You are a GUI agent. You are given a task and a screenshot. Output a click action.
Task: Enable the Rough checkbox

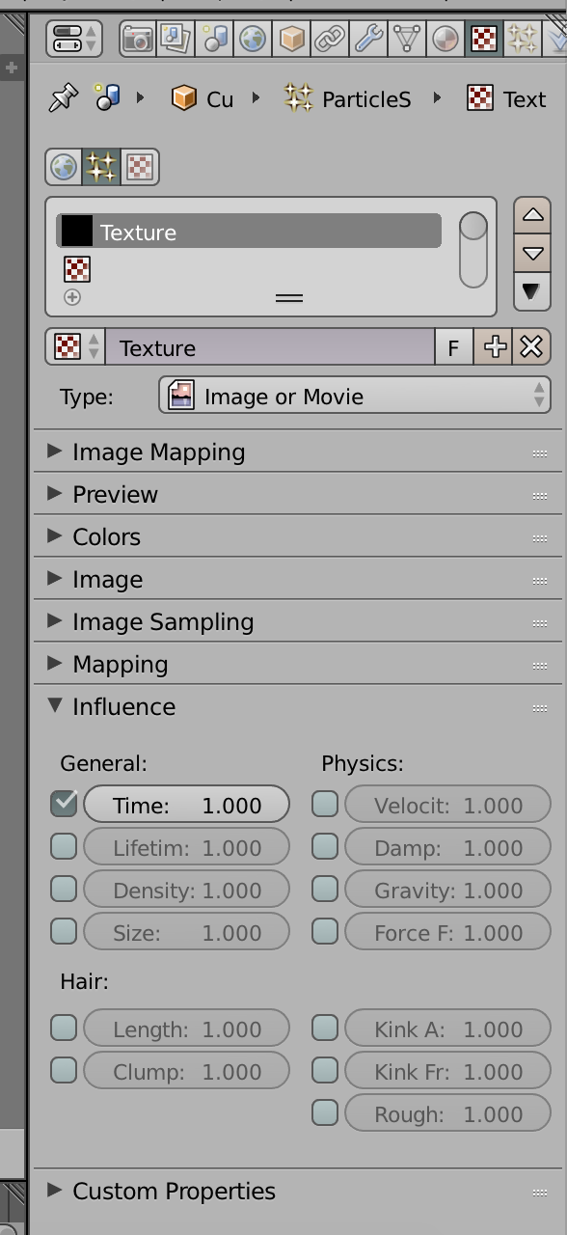click(x=325, y=1112)
